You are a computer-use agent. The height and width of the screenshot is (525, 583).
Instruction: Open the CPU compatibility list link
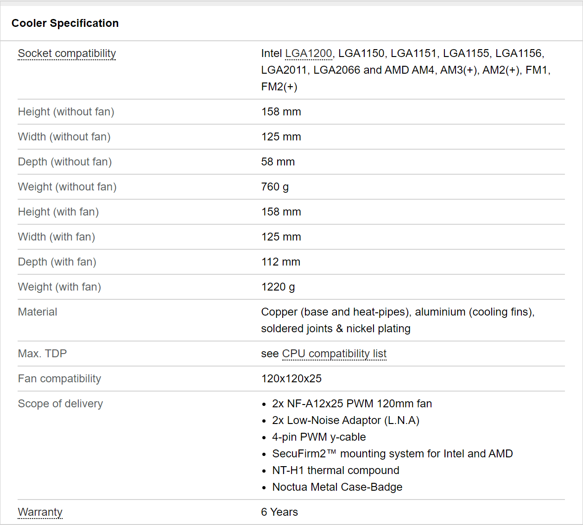point(334,354)
